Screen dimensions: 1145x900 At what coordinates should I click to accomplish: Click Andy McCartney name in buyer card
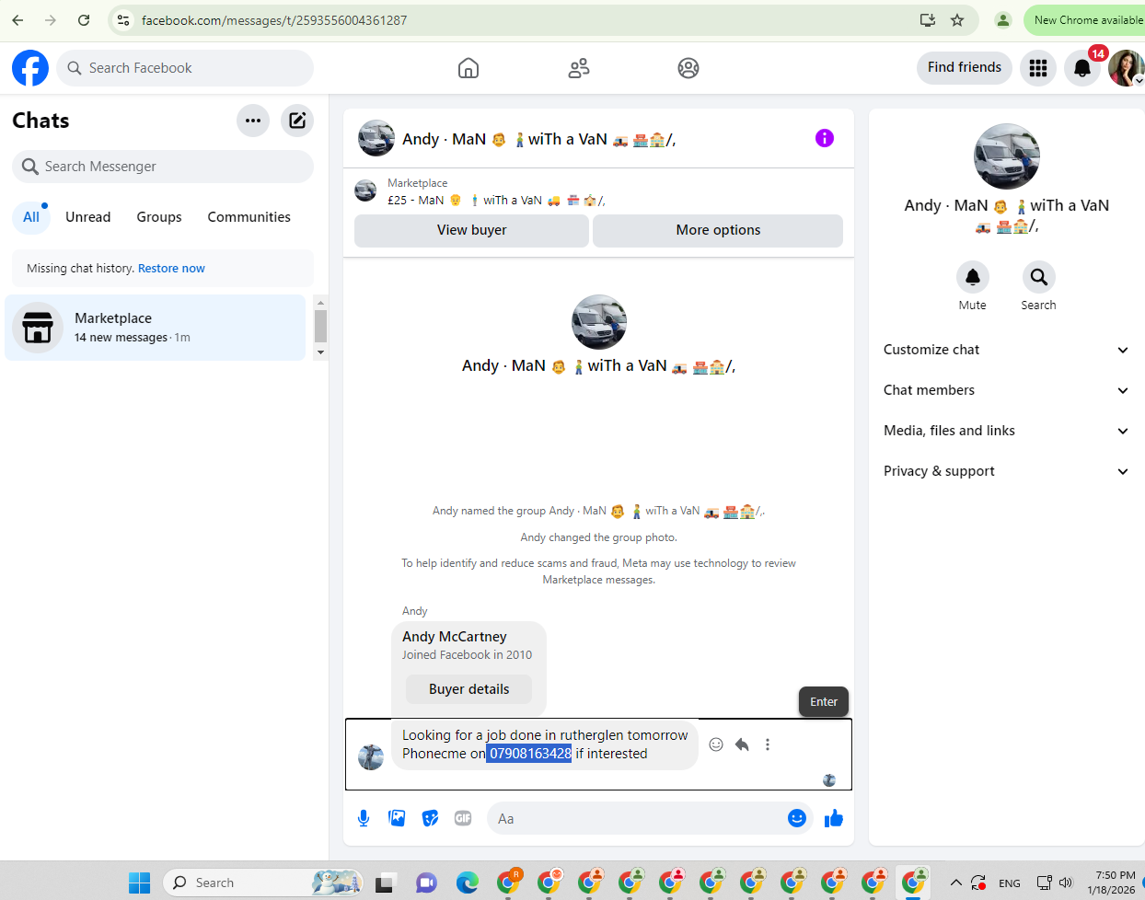tap(455, 637)
